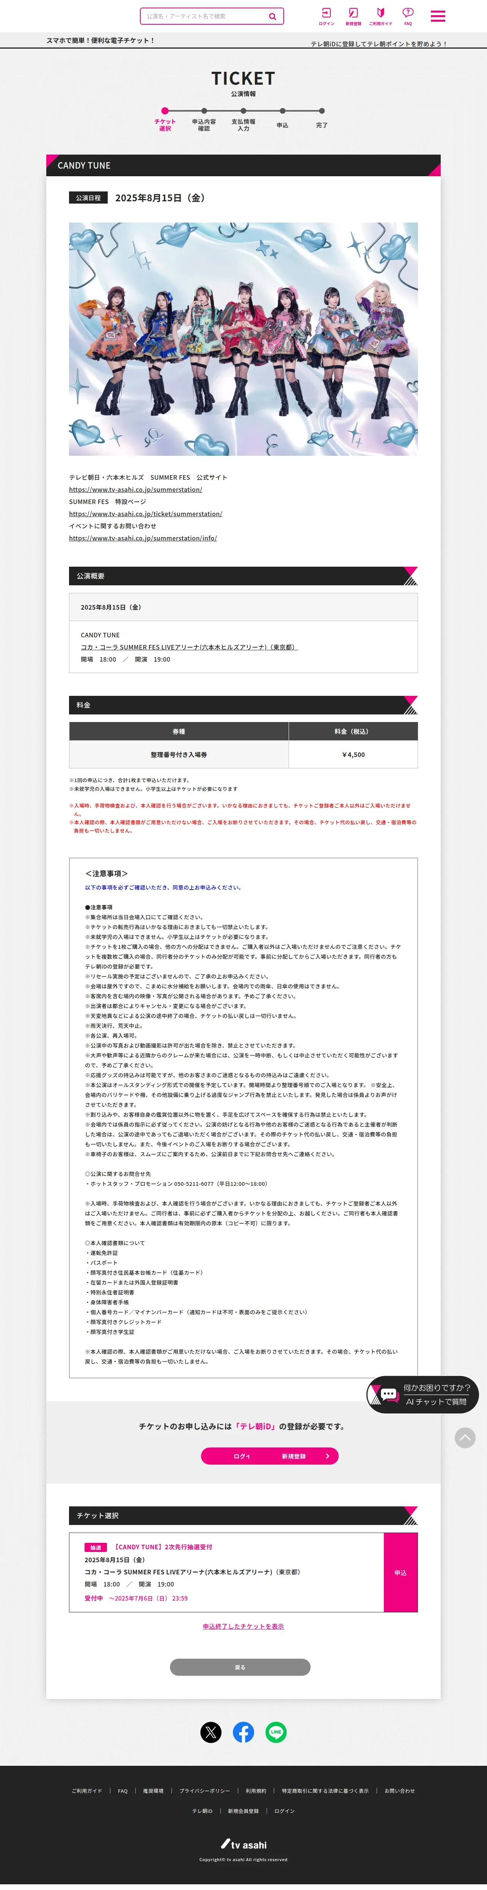Viewport: 487px width, 1890px height.
Task: Click the TICKET page heading
Action: [x=243, y=79]
